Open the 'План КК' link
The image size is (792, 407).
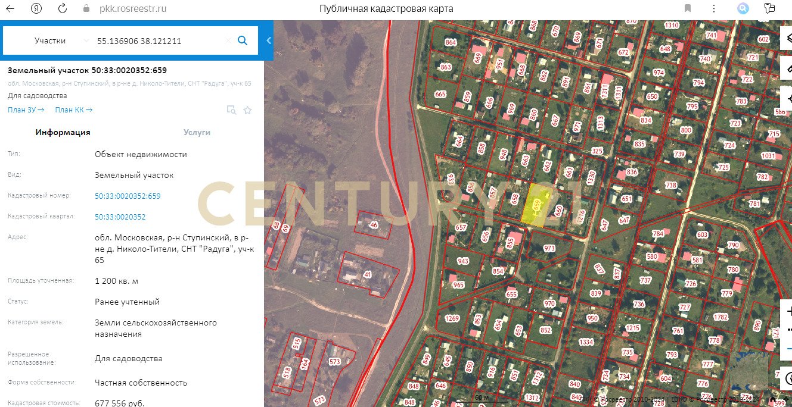74,109
